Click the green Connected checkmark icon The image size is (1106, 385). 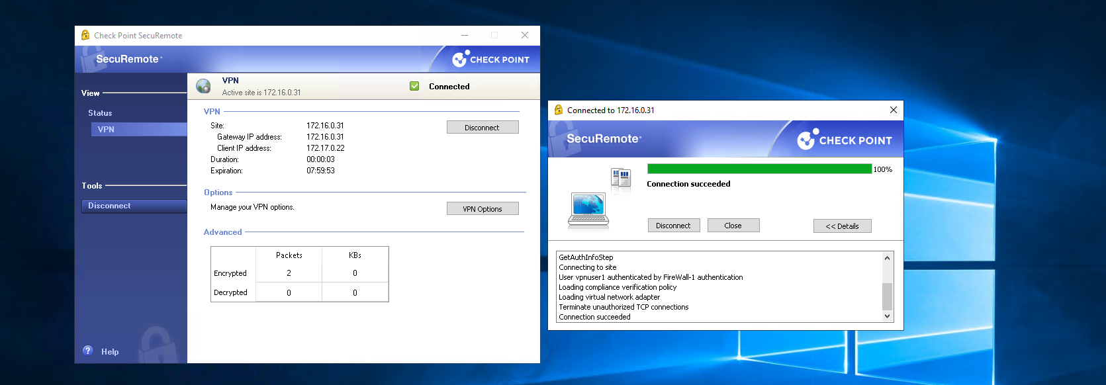(414, 86)
